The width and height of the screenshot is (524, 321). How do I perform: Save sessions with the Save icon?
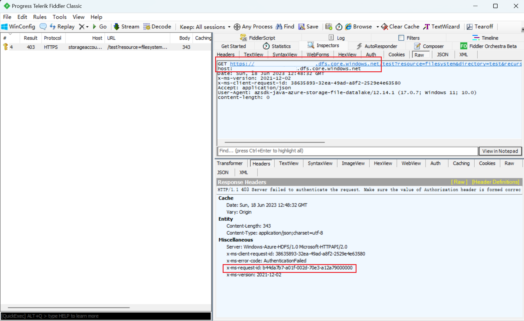[x=308, y=27]
